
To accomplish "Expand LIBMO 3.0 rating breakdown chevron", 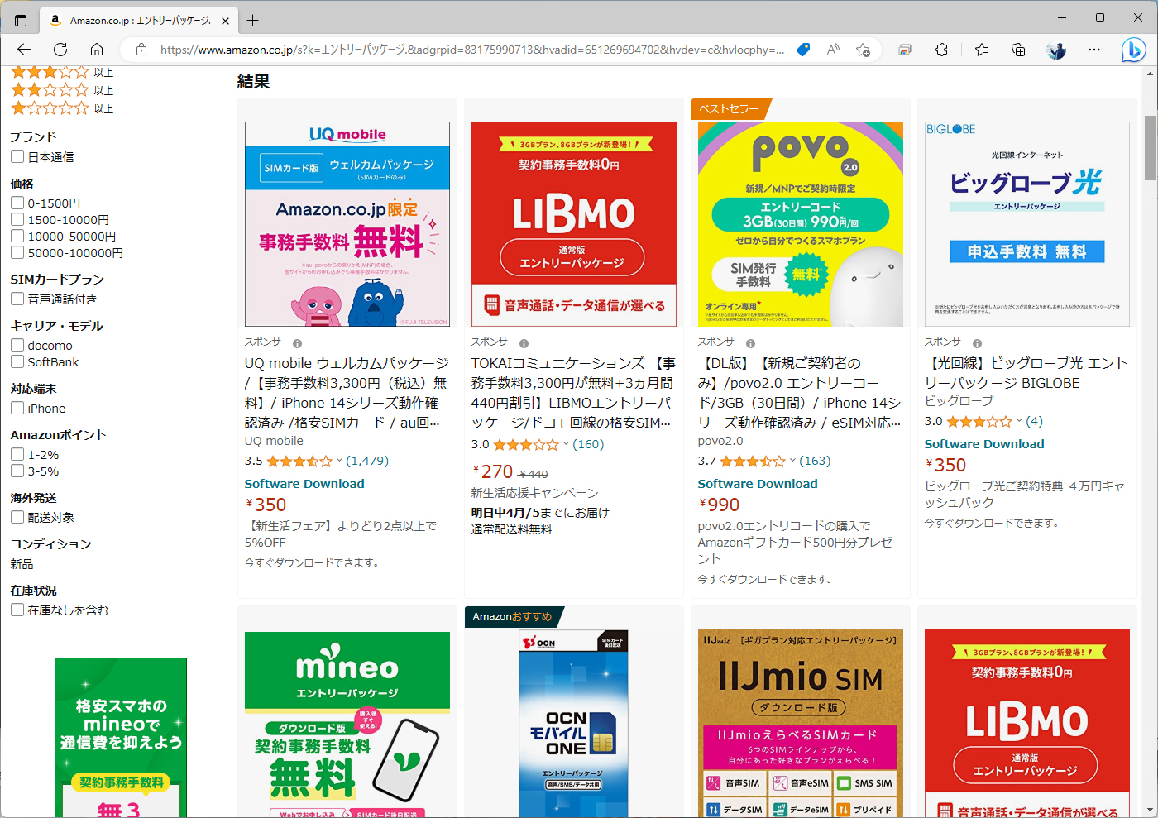I will [x=566, y=444].
